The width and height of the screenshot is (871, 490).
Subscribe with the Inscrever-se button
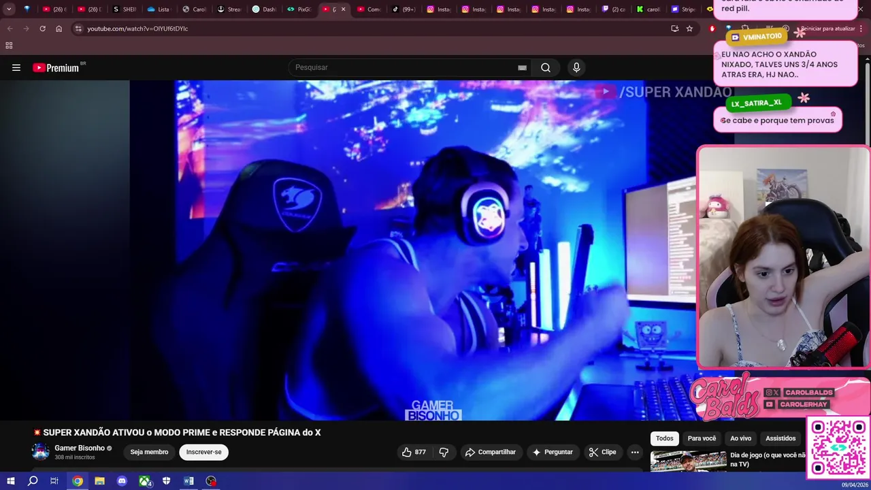203,452
